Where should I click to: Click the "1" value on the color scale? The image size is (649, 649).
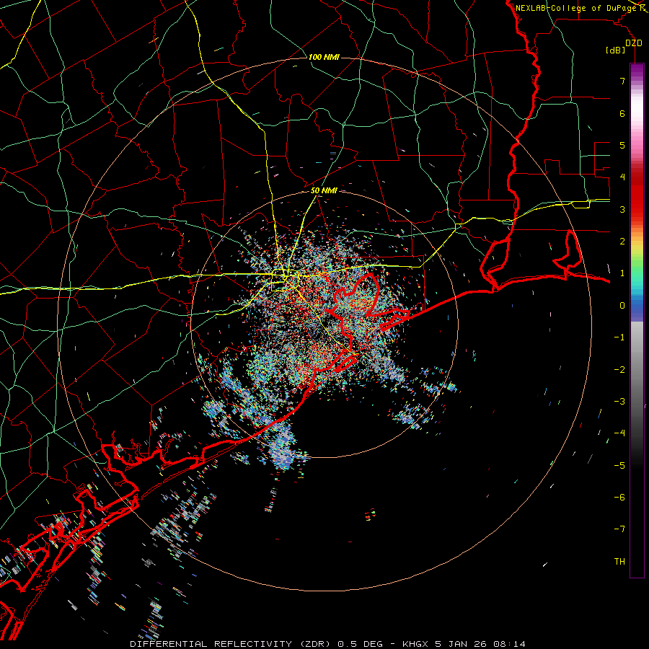click(x=622, y=273)
